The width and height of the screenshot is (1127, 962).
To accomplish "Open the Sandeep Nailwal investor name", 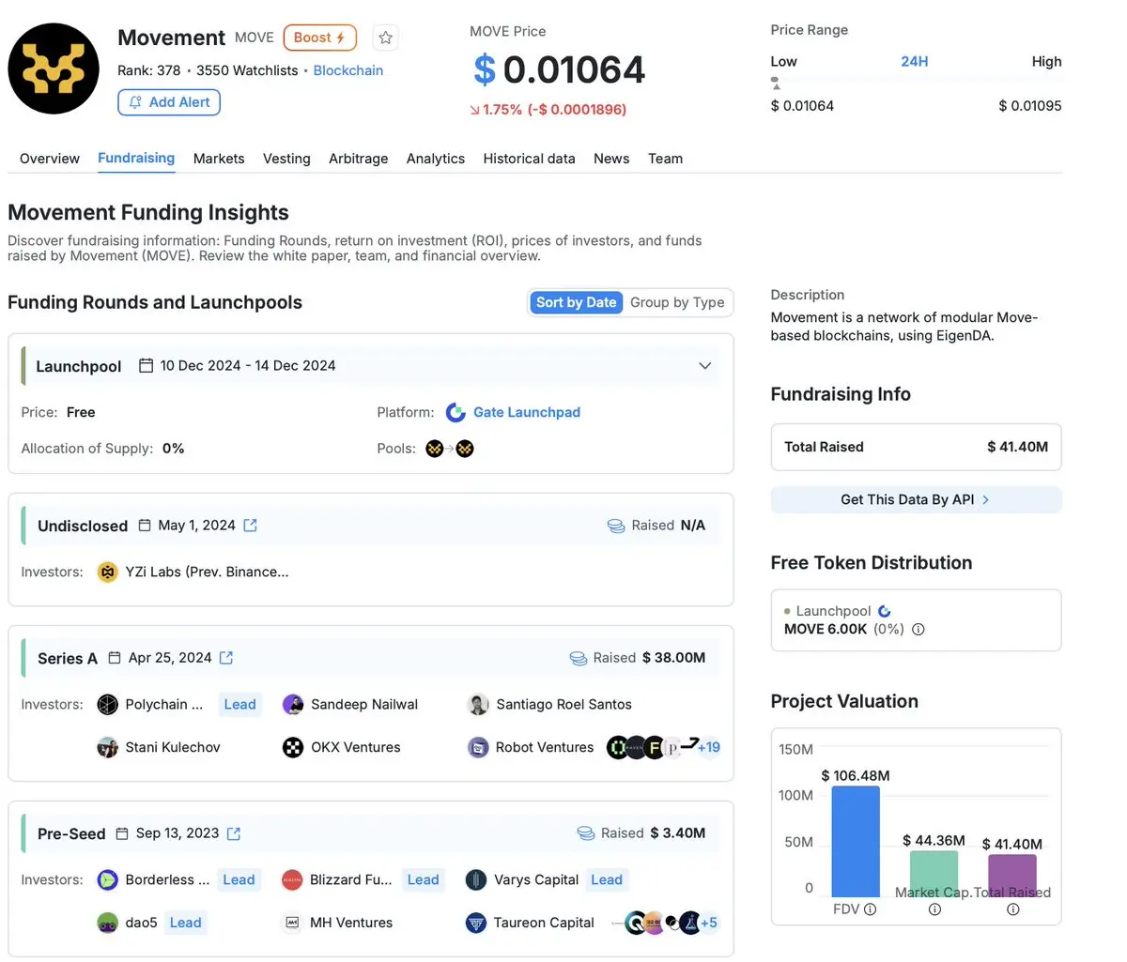I will [364, 705].
